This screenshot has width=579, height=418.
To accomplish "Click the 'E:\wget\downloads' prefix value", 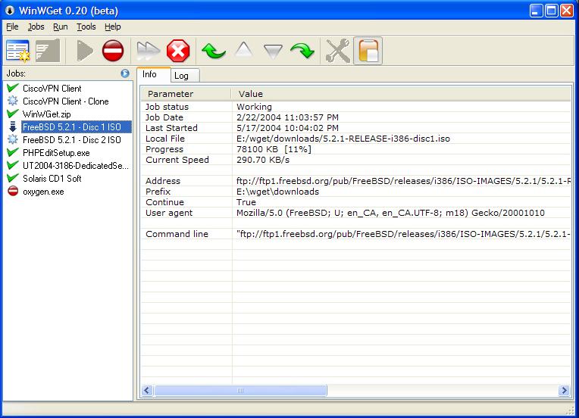I will (277, 192).
